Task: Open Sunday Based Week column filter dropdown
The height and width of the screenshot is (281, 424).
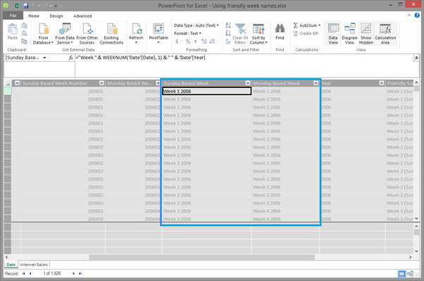Action: [248, 83]
